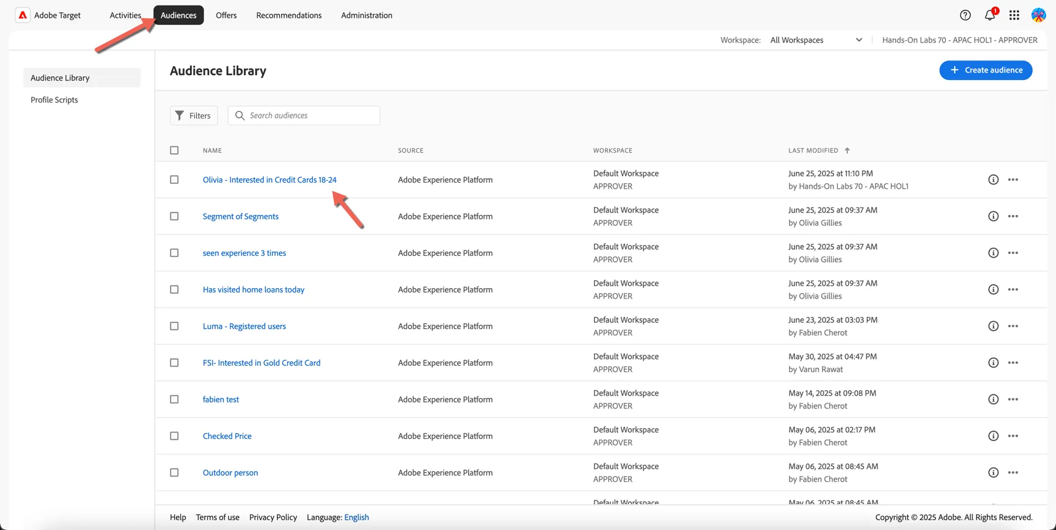Select checkbox for Checked Price audience
The height and width of the screenshot is (530, 1056).
point(174,436)
